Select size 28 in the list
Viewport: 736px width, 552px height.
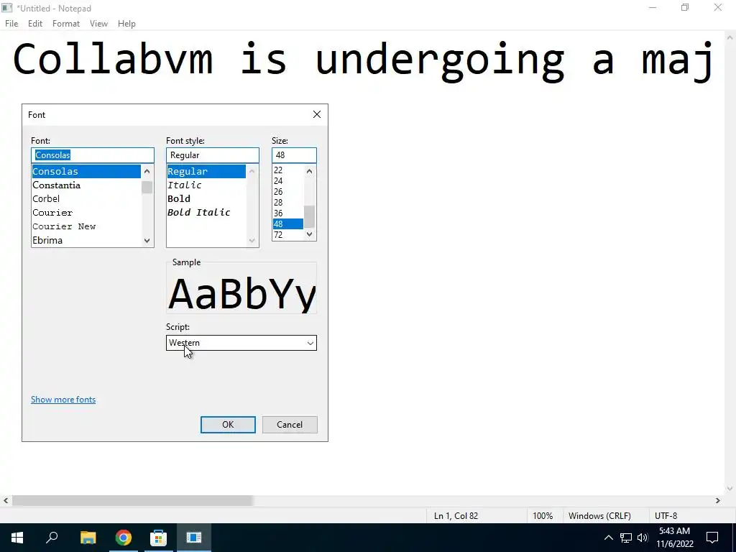[287, 202]
